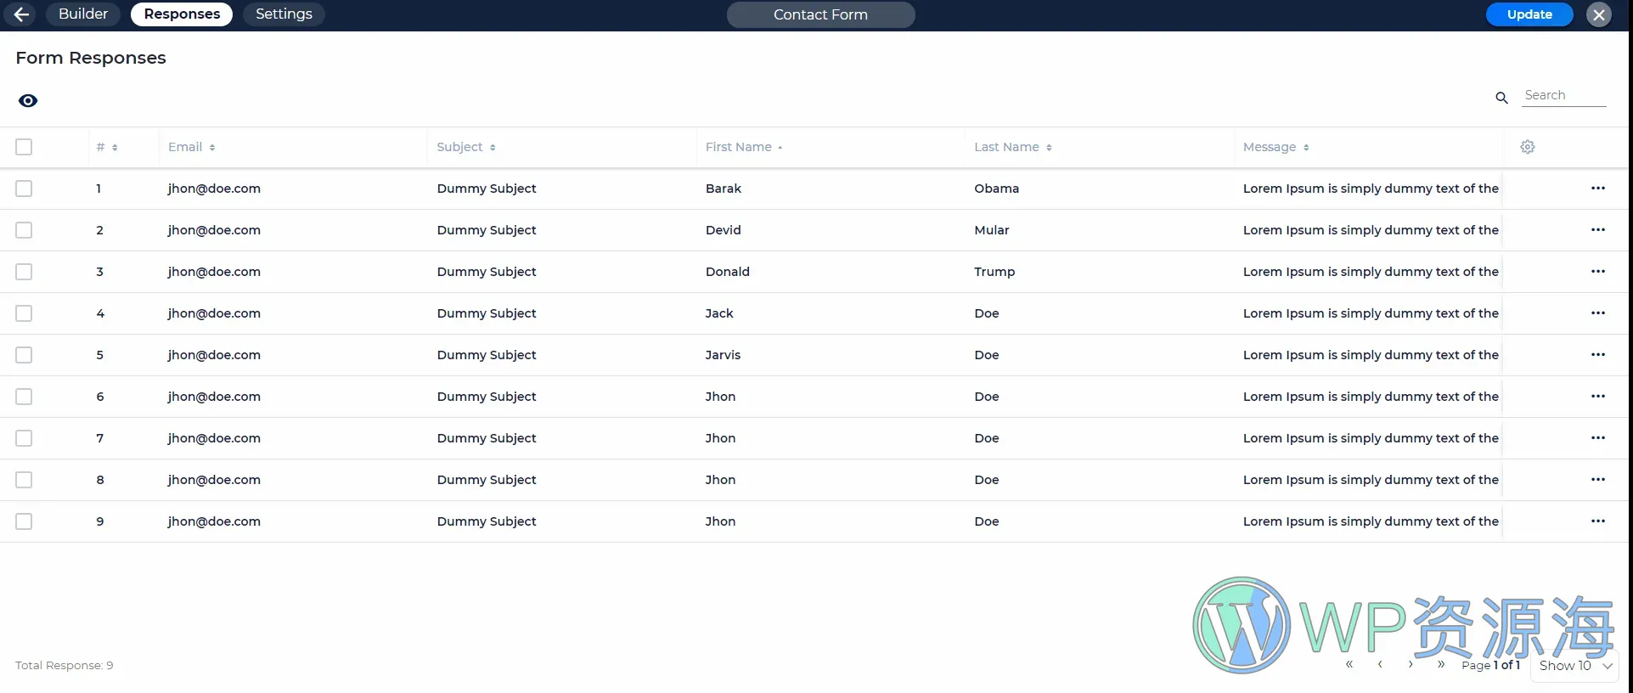Check the select-all header checkbox
Viewport: 1633px width, 693px height.
[24, 147]
